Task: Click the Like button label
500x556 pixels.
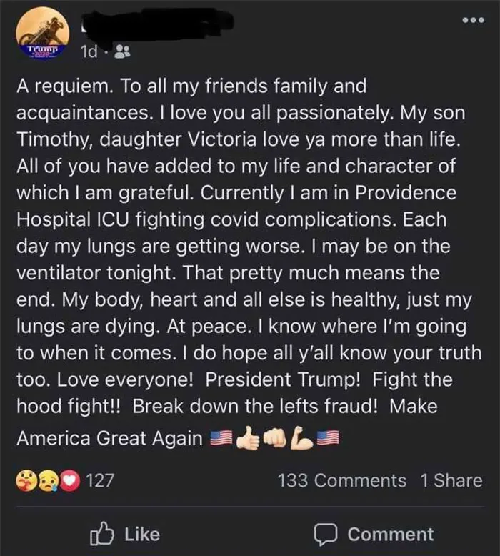Action: [142, 534]
